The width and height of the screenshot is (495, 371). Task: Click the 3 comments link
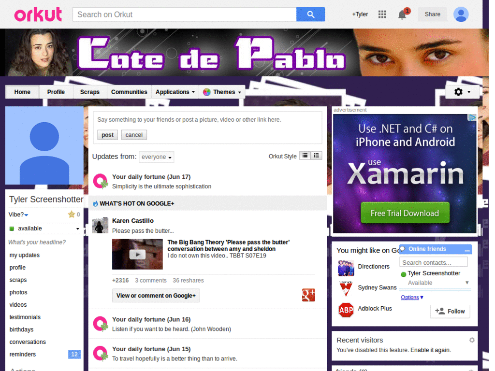[x=151, y=280]
